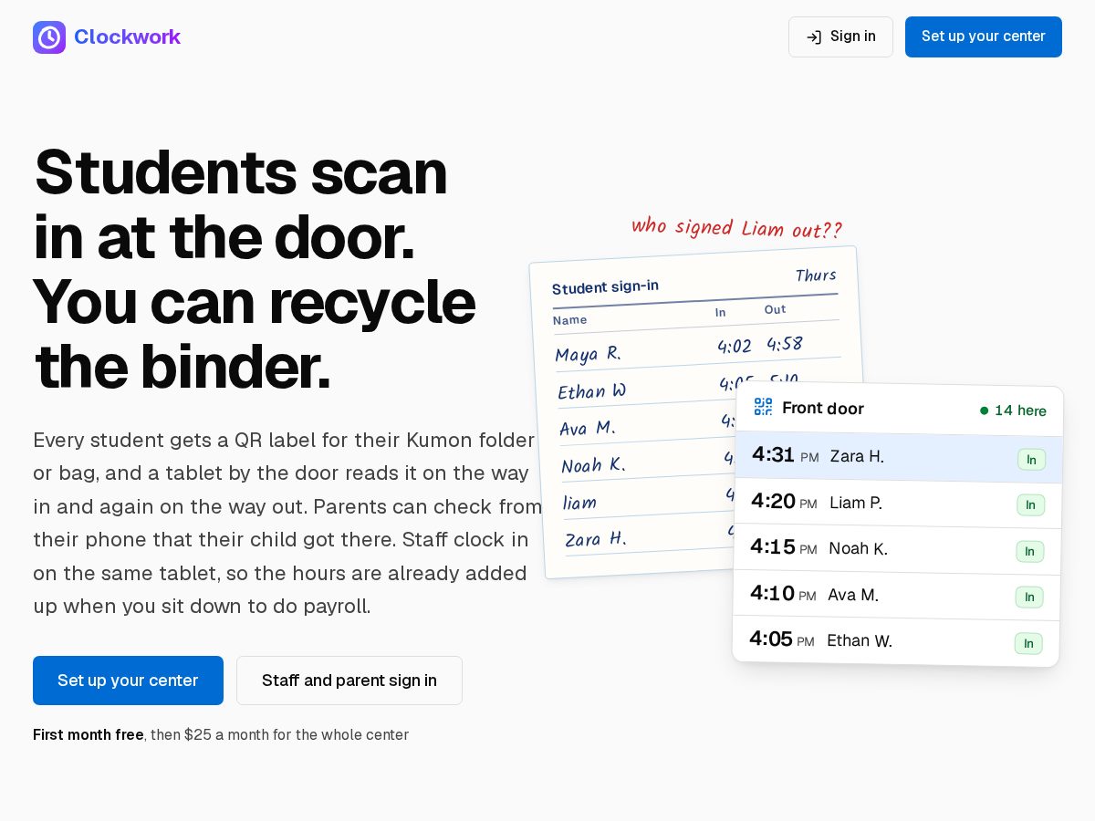Click the 4:31 PM time entry
1095x821 pixels.
tap(785, 454)
